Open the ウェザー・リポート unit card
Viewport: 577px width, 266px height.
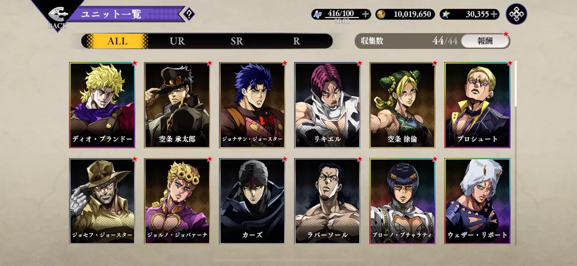(477, 201)
